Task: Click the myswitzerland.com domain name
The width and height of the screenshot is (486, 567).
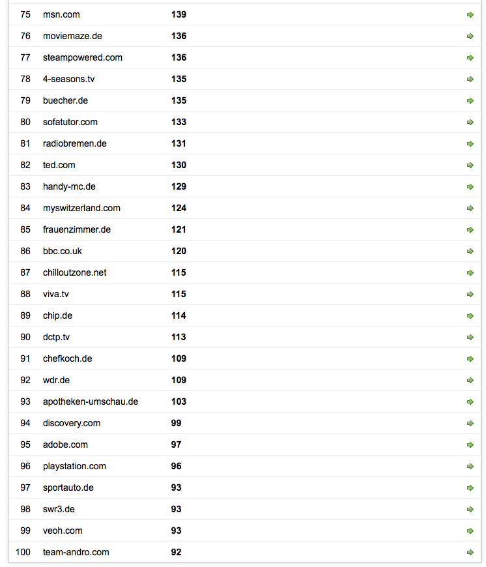Action: pos(81,208)
